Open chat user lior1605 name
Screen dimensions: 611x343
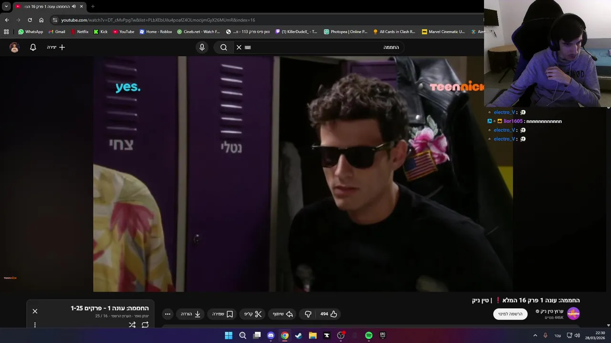coord(513,121)
